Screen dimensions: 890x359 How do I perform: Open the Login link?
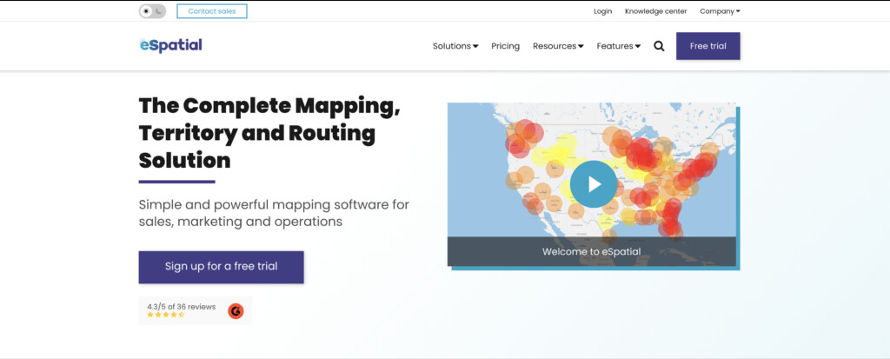pos(603,11)
